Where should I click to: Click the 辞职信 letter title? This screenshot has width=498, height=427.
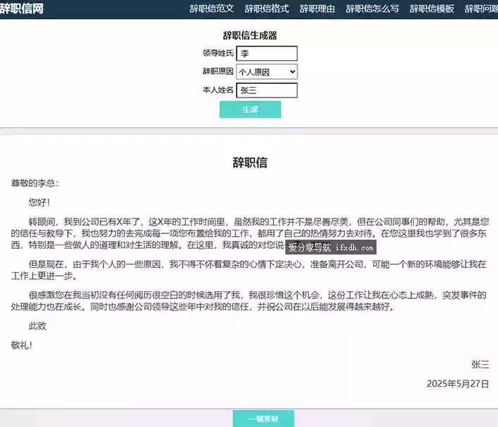pyautogui.click(x=250, y=163)
